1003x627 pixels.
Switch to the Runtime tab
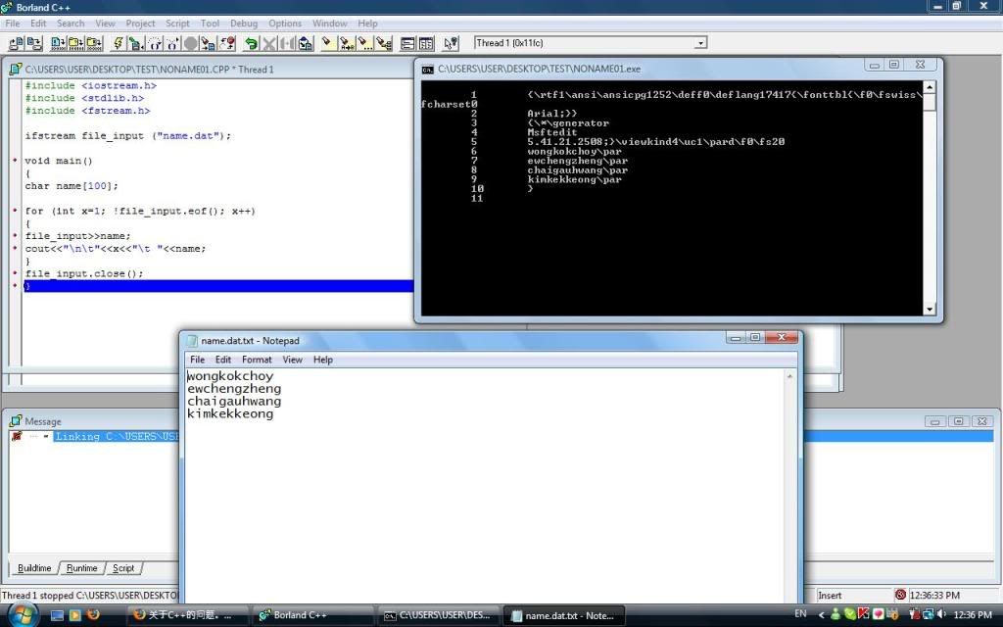point(82,568)
